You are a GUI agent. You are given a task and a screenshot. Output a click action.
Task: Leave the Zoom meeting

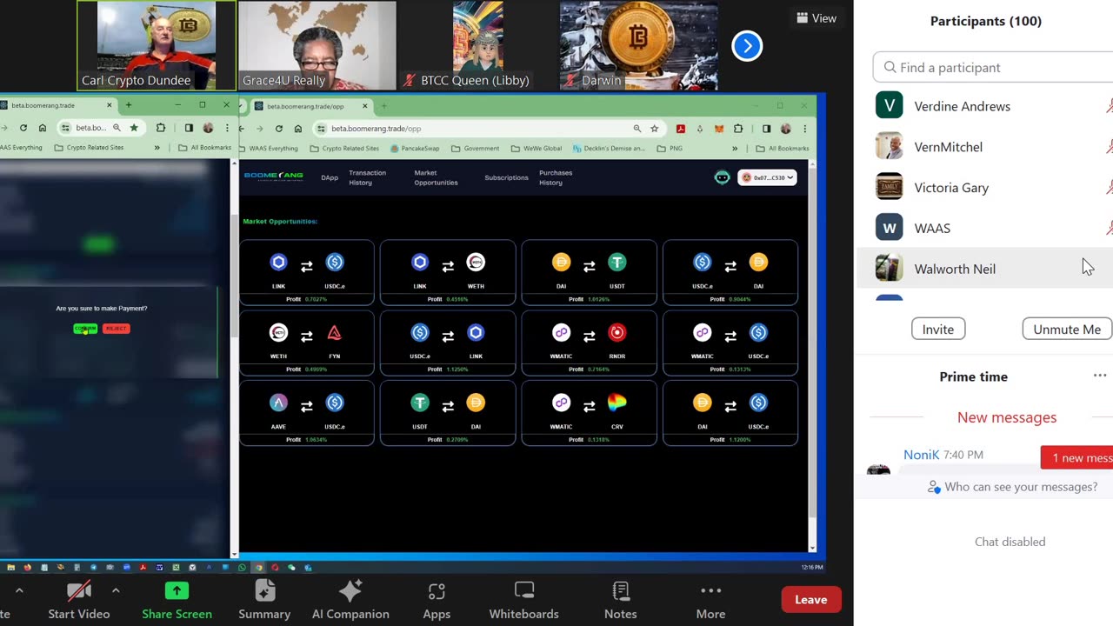pyautogui.click(x=810, y=599)
